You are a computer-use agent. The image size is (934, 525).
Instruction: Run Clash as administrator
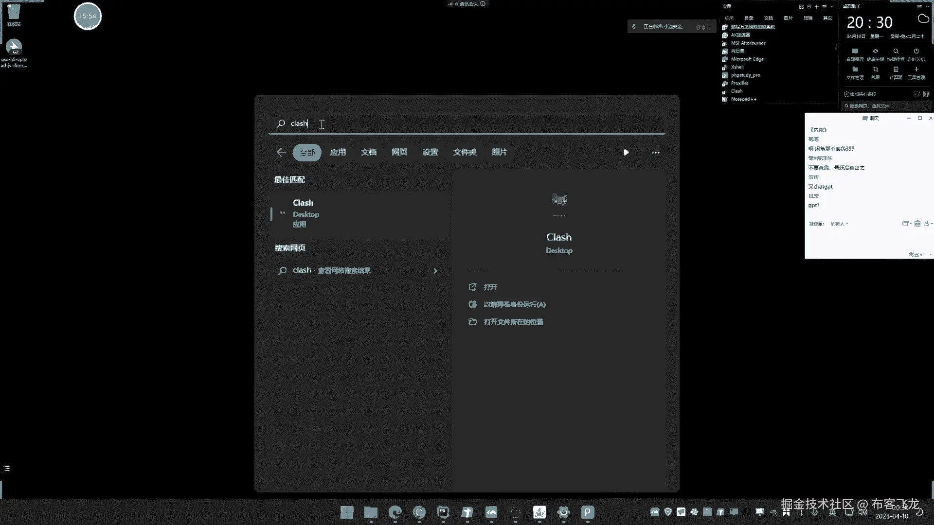tap(514, 305)
